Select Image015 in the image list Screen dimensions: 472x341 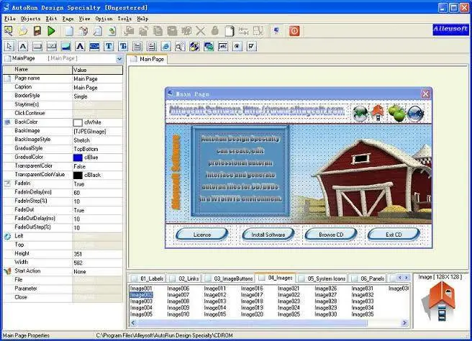pos(215,314)
